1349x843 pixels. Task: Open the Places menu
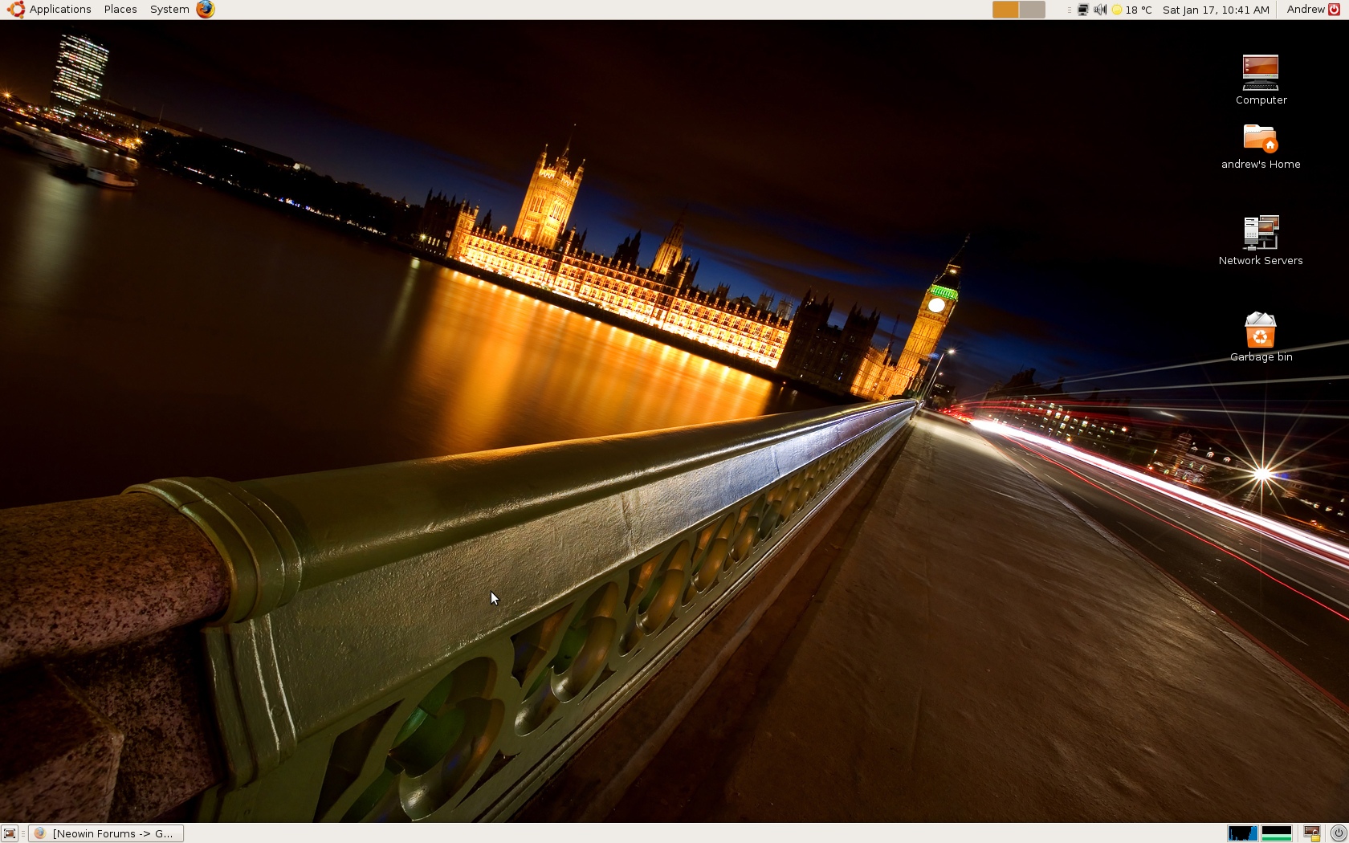pyautogui.click(x=120, y=10)
